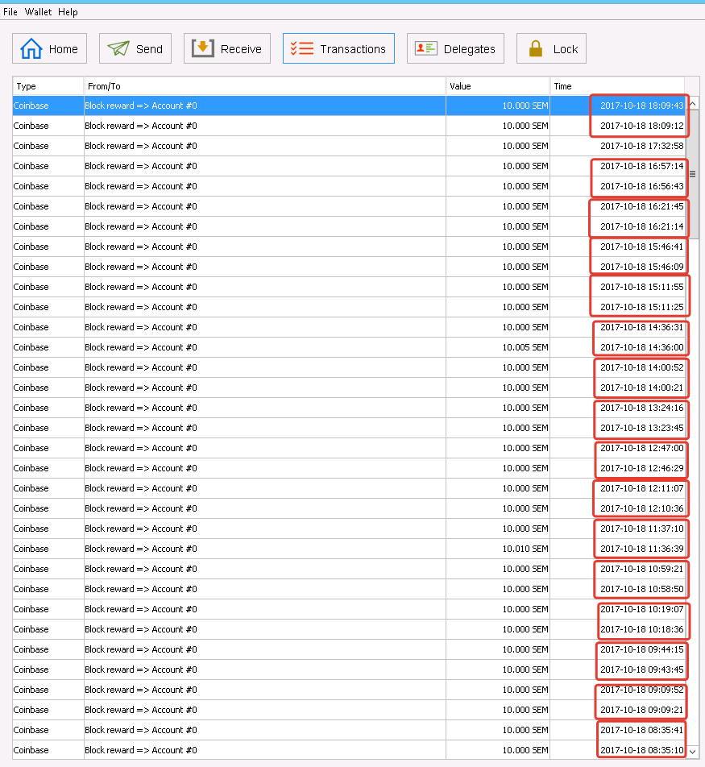Select the transaction at 2017-10-18 13:24:16
The image size is (705, 767).
[x=348, y=408]
